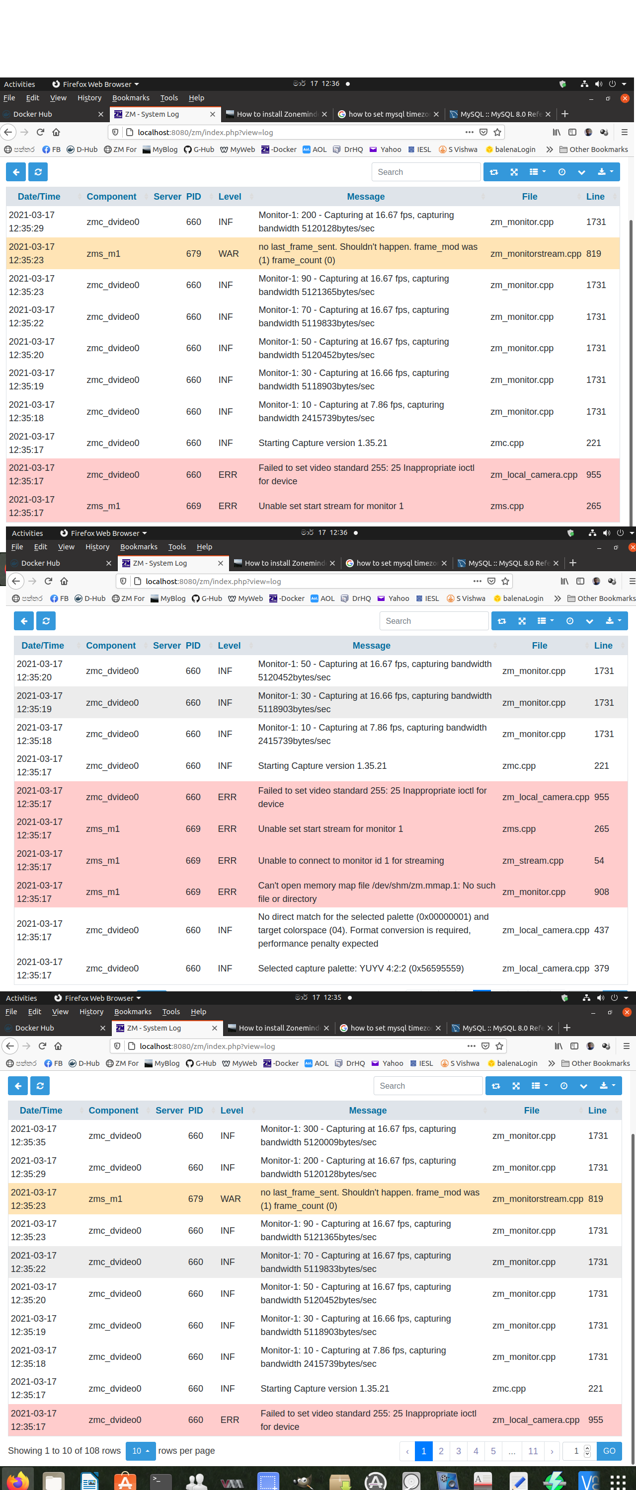Switch to the Docker Hub tab in the 12:35 window

[54, 1028]
